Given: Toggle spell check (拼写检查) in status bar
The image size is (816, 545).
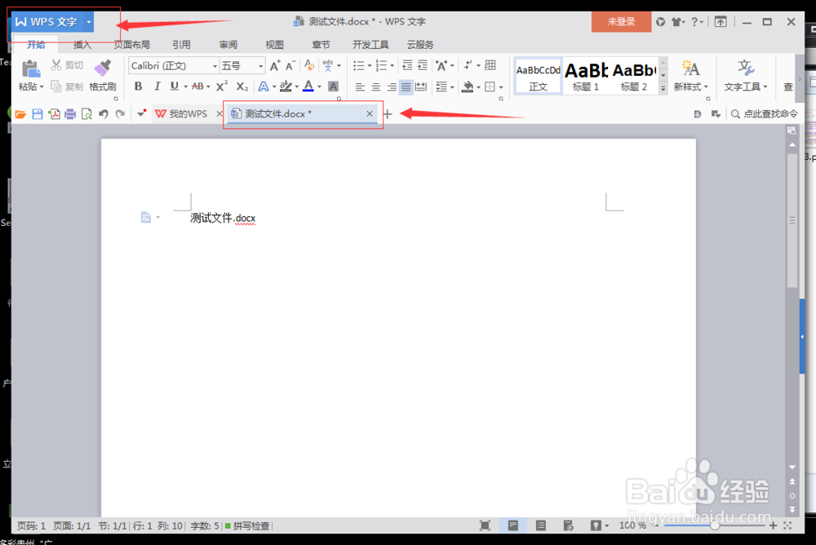Looking at the screenshot, I should [x=247, y=525].
